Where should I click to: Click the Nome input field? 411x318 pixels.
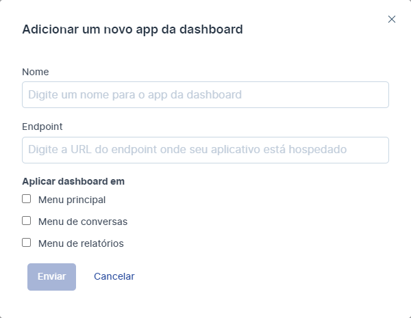click(x=206, y=95)
